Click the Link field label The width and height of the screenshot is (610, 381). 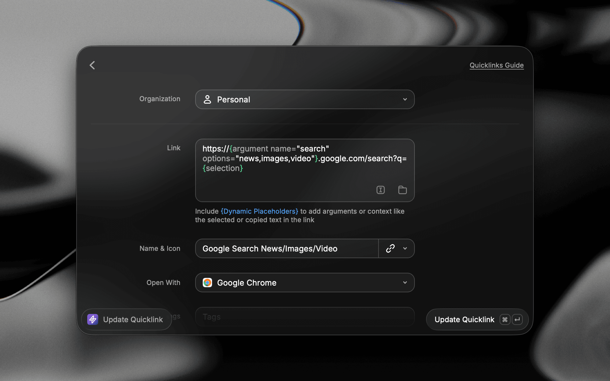pos(174,148)
